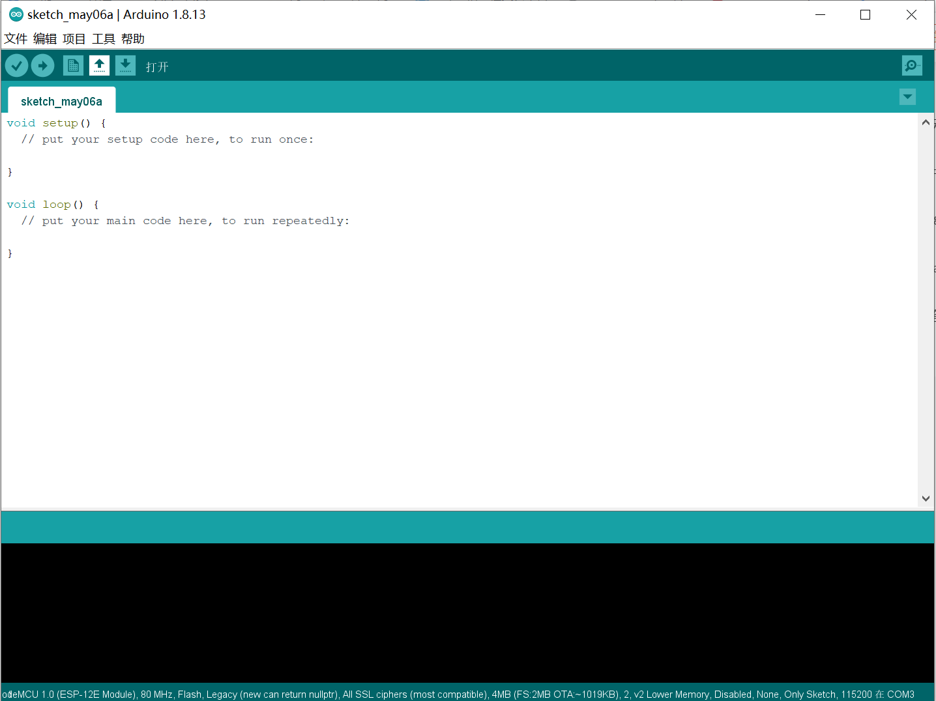Open a sketch with the up-arrow icon
The width and height of the screenshot is (936, 701).
(99, 65)
